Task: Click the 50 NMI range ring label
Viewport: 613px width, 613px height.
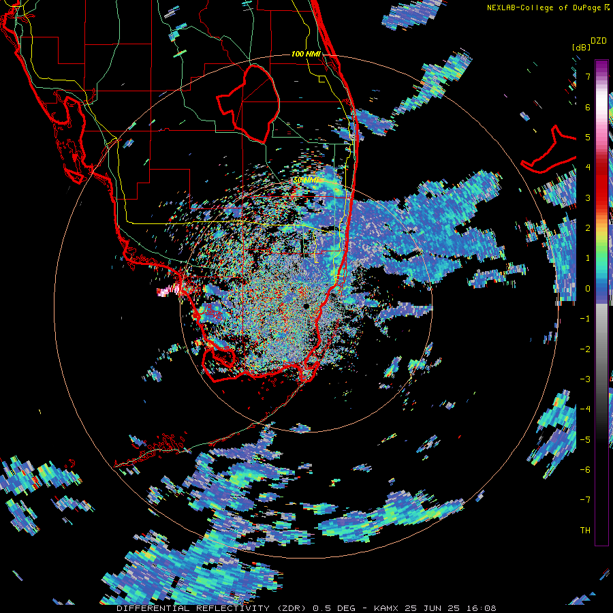Action: click(306, 180)
